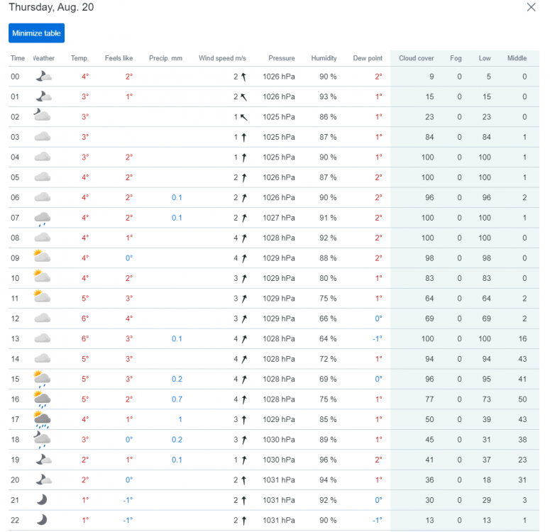
Task: Click the sunny rain shower icon at 16
Action: (42, 399)
